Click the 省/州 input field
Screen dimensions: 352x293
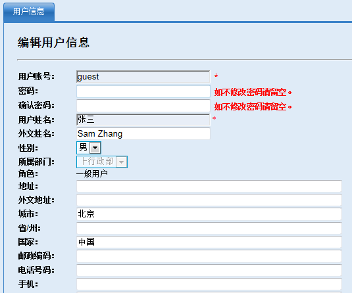point(209,228)
